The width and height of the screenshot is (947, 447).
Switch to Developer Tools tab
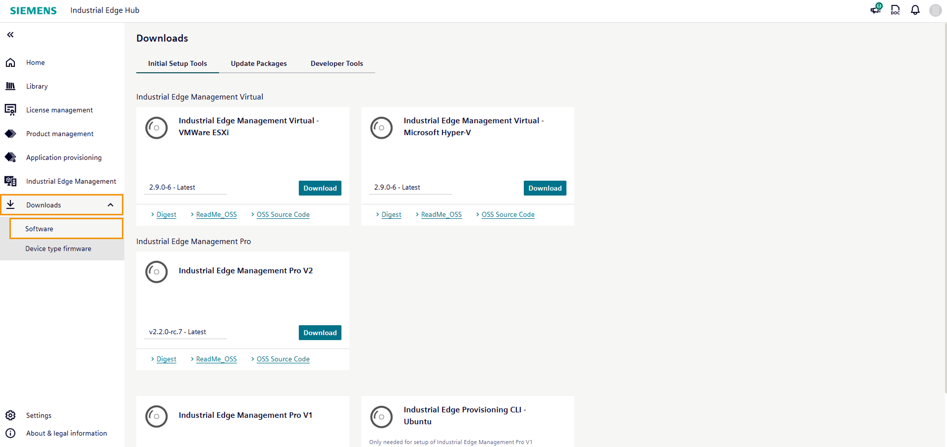coord(337,63)
